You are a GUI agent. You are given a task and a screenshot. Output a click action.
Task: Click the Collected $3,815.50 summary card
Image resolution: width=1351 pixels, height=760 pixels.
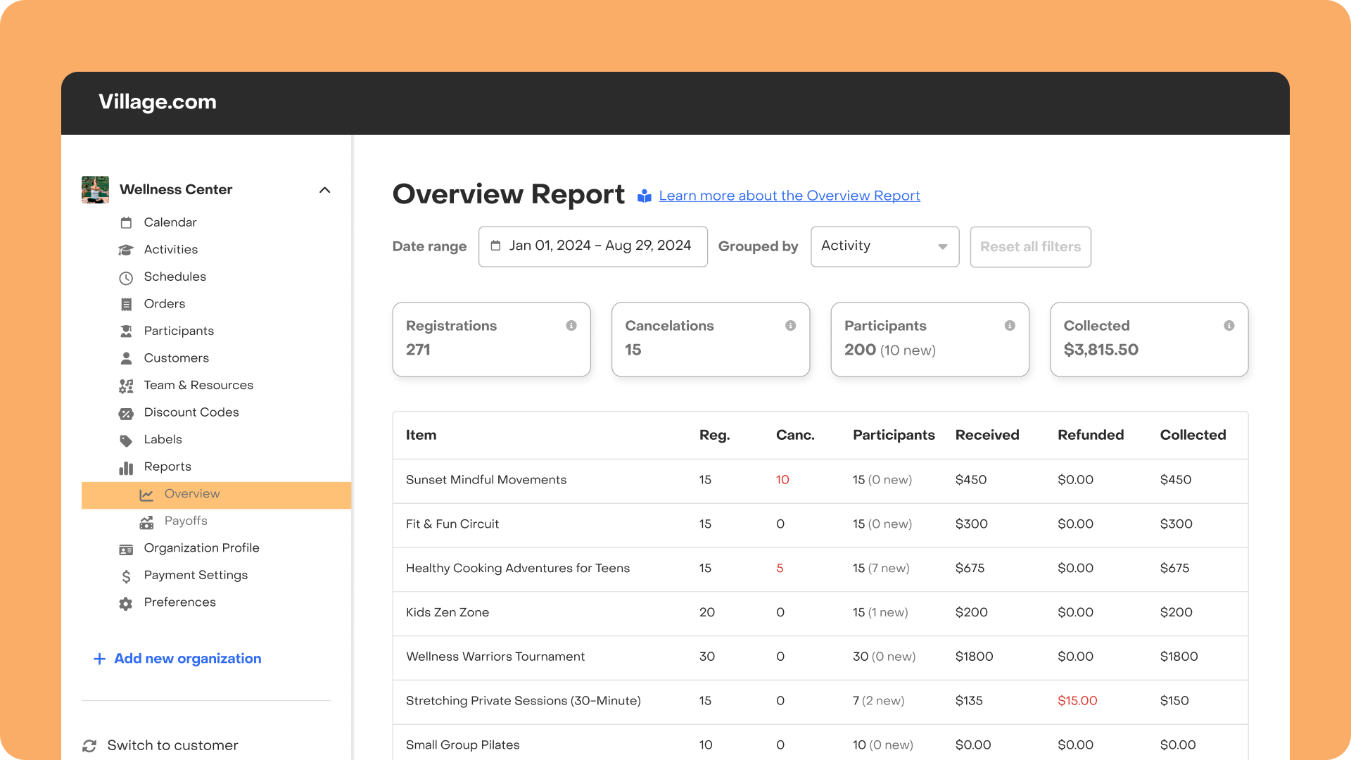pyautogui.click(x=1149, y=339)
